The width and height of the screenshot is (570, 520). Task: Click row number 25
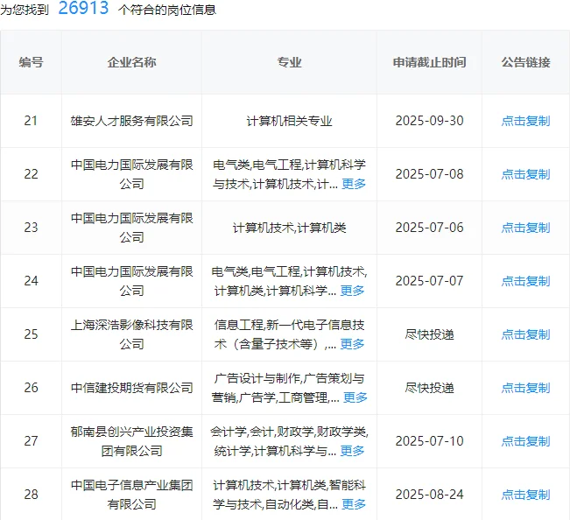31,334
